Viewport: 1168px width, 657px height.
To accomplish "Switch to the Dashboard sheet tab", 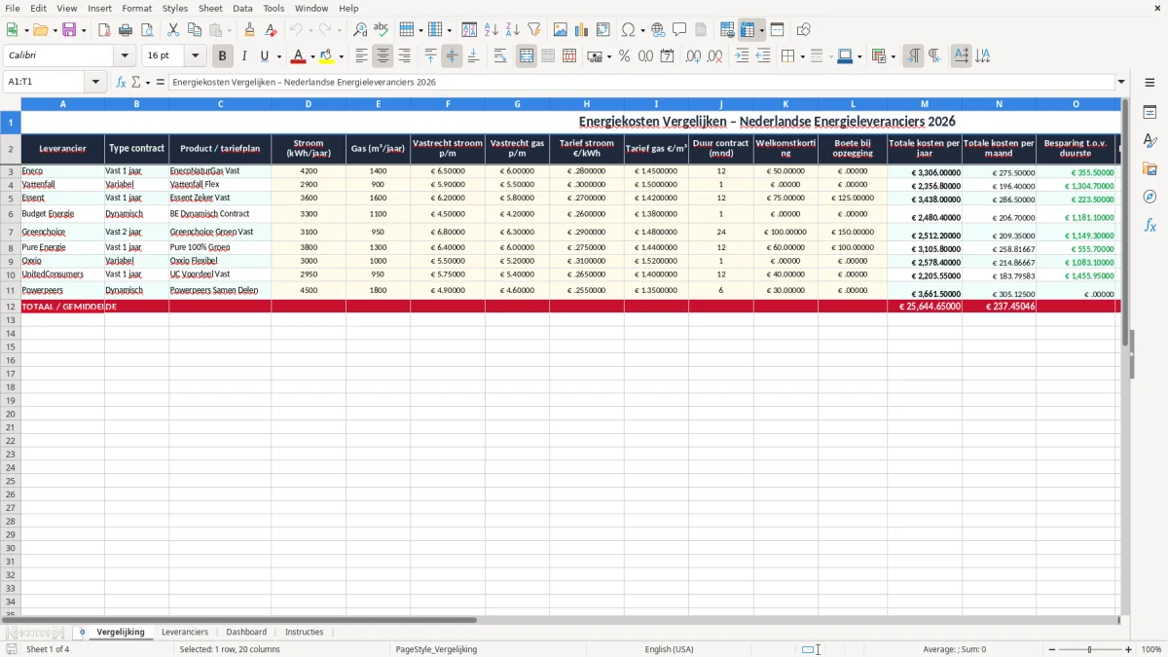I will 246,632.
